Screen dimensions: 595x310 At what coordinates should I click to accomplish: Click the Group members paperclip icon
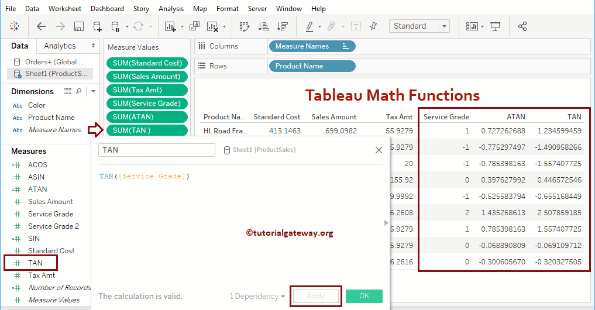(x=331, y=26)
